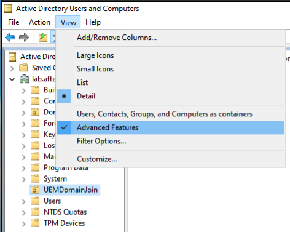The image size is (290, 232).
Task: Choose Customize... from View menu
Action: 171,159
